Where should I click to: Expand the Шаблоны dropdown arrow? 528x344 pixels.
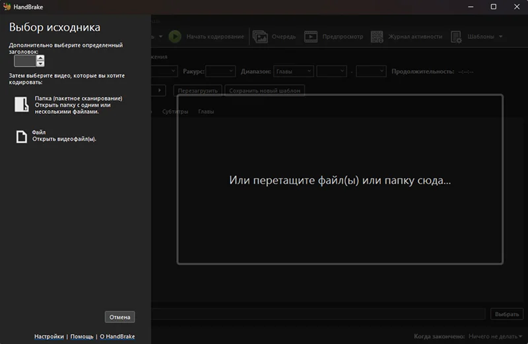pos(501,36)
